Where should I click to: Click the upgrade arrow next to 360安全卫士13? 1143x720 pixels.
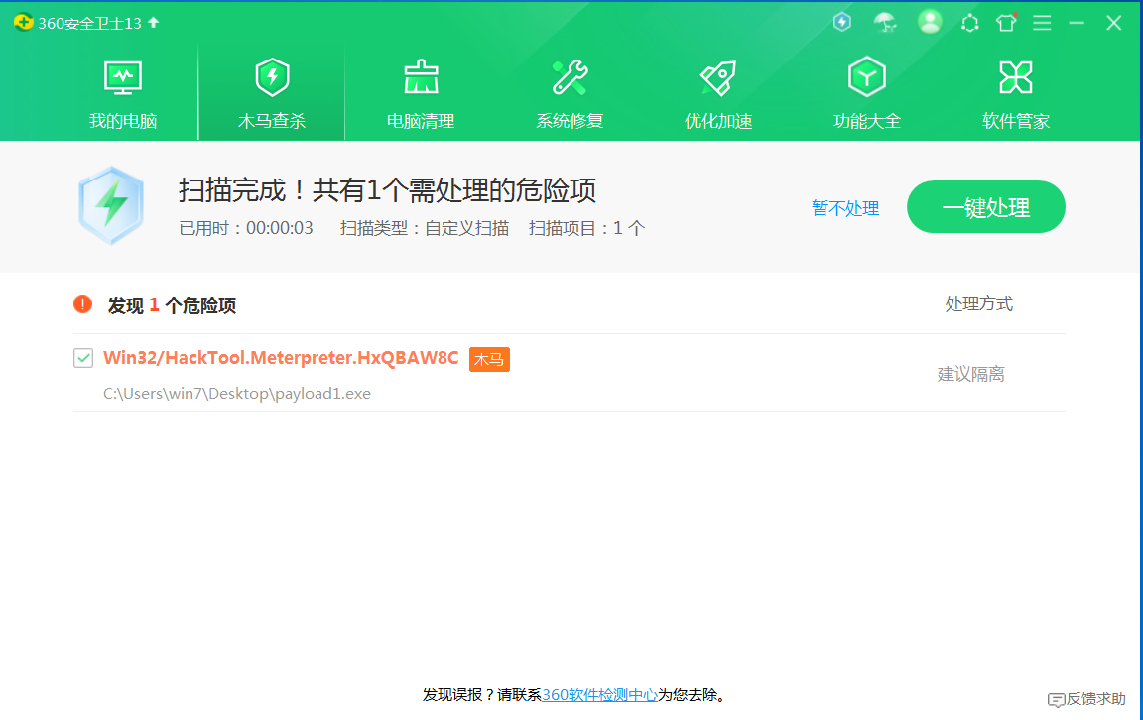click(x=154, y=22)
